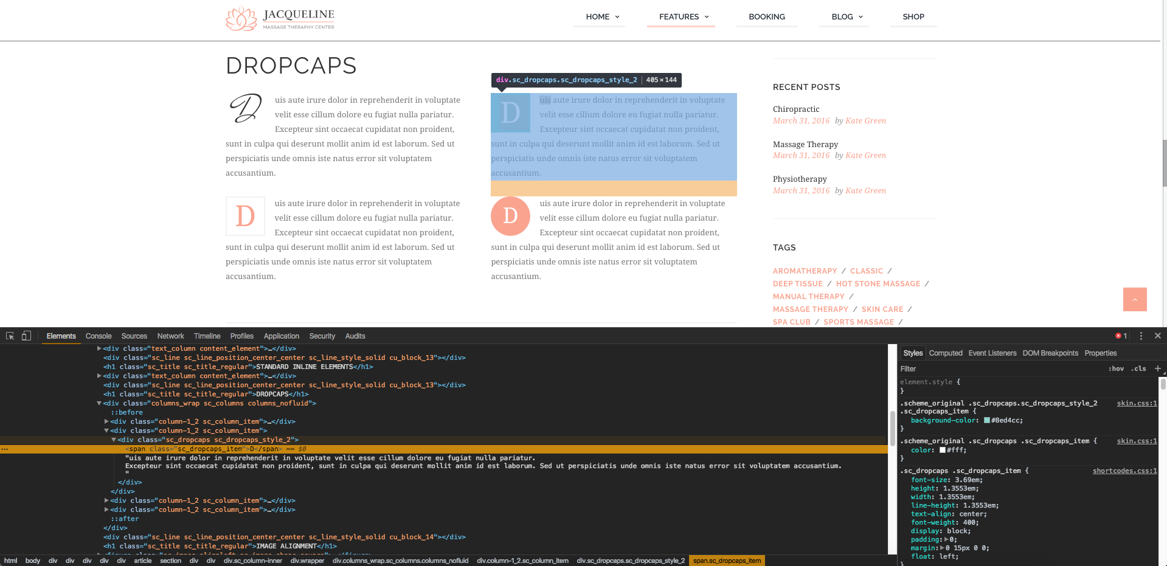
Task: Click the red error count indicator
Action: pyautogui.click(x=1121, y=336)
